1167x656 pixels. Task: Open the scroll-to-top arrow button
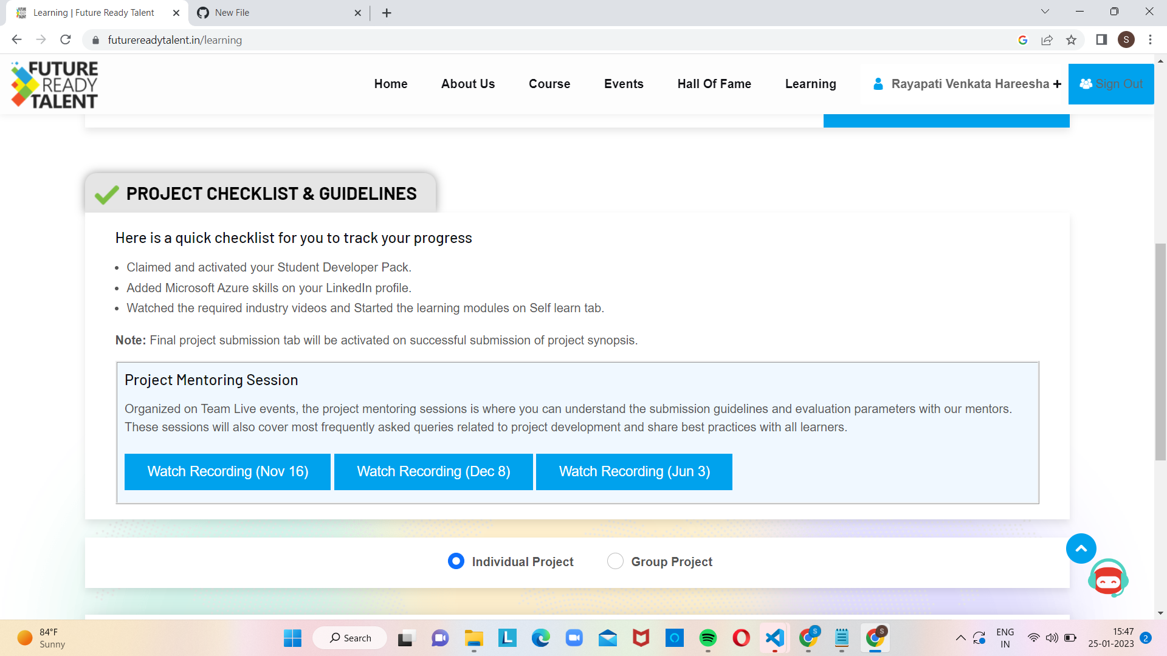(x=1081, y=548)
